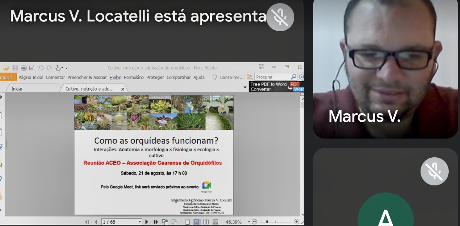Zoom out with the minus button

click(x=254, y=222)
